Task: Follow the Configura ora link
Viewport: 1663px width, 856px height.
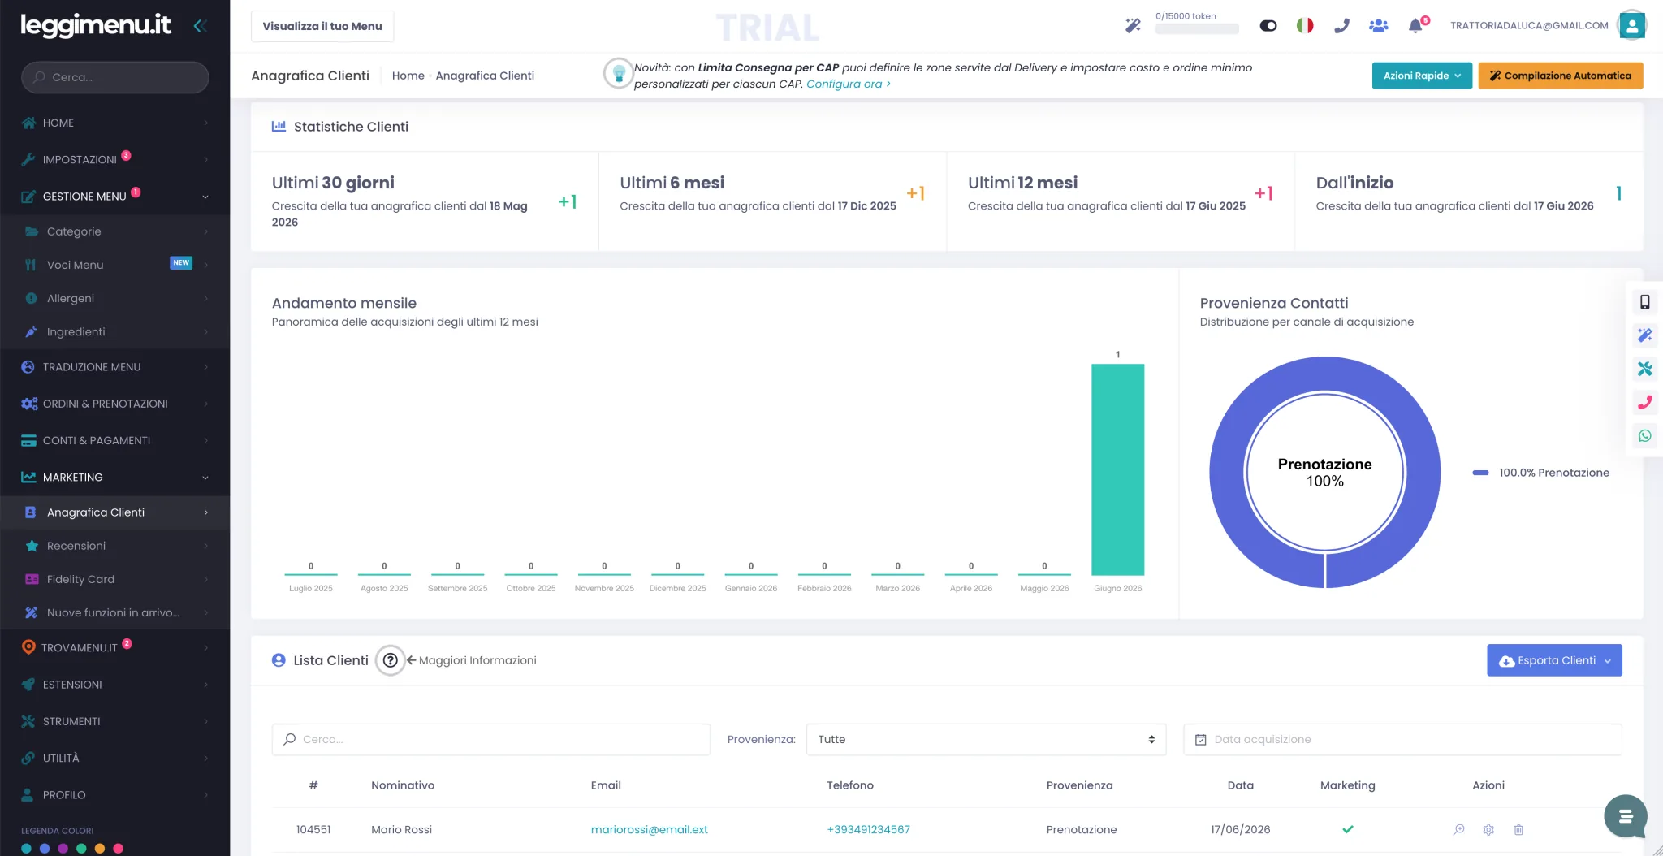Action: 849,84
